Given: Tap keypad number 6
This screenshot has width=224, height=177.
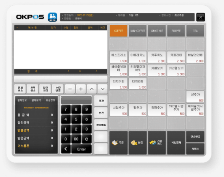Looking at the screenshot, I should (86, 119).
